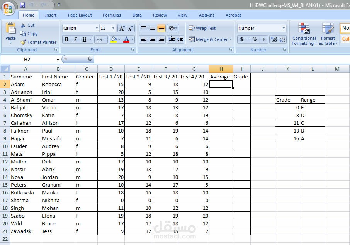
Task: Expand the Font size dropdown
Action: pyautogui.click(x=114, y=28)
